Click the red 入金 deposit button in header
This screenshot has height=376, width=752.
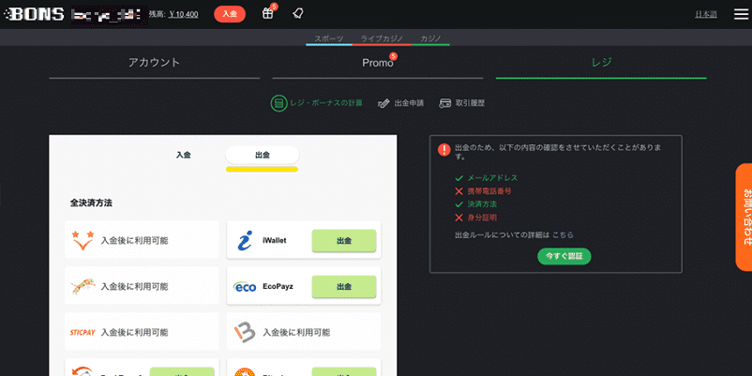(230, 14)
